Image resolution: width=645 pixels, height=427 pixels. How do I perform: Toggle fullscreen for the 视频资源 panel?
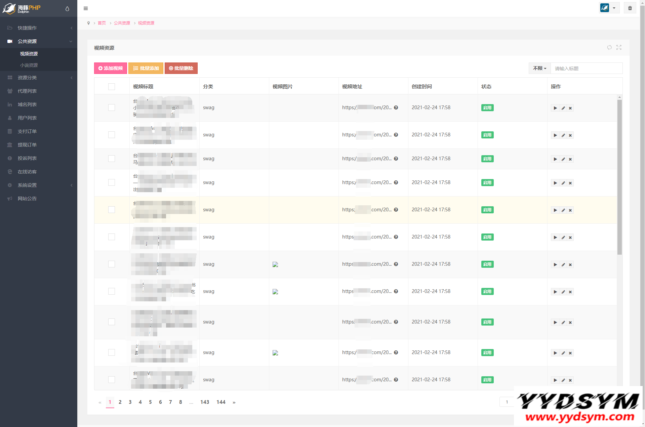pos(619,47)
